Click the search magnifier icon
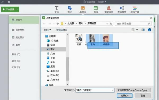The image size is (159, 100). (x=149, y=24)
